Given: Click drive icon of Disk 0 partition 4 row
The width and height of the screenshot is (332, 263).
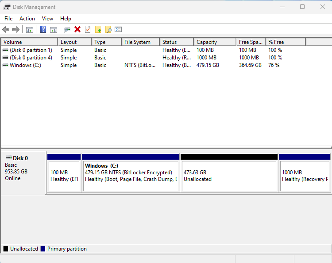Looking at the screenshot, I should pos(5,58).
